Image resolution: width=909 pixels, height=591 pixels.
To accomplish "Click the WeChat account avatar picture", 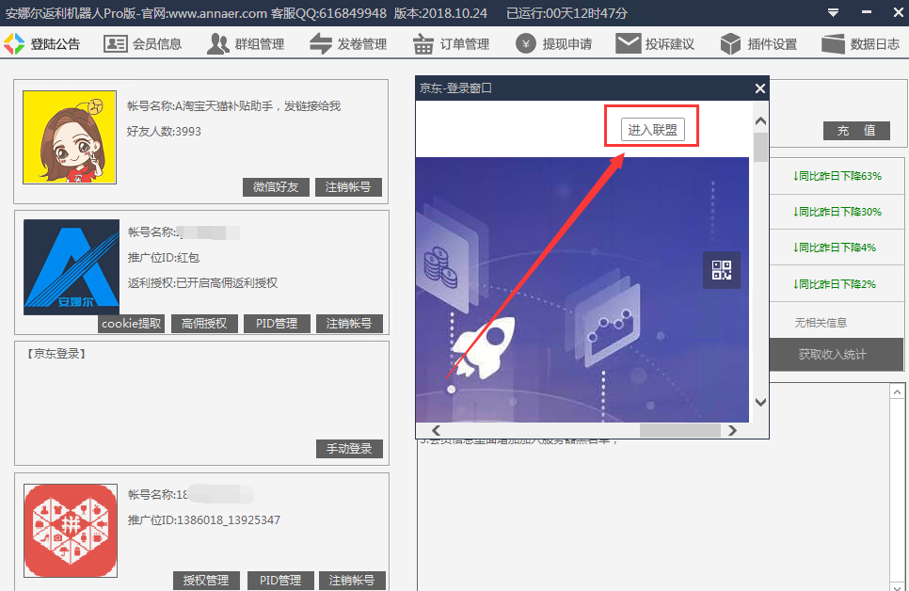I will (x=70, y=136).
